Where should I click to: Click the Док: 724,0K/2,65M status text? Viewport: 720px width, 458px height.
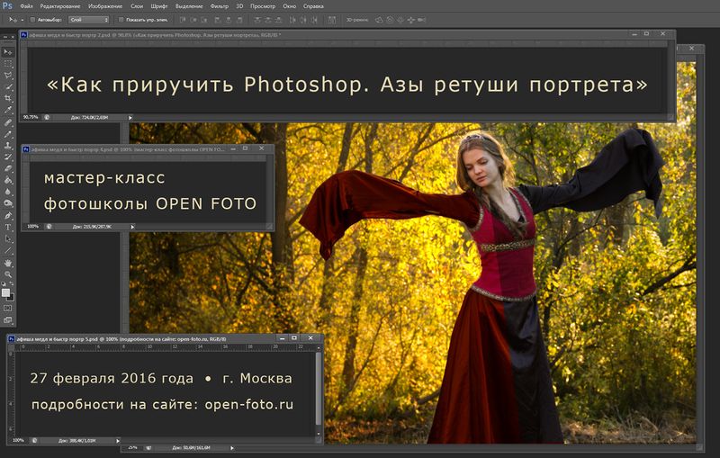coord(89,118)
